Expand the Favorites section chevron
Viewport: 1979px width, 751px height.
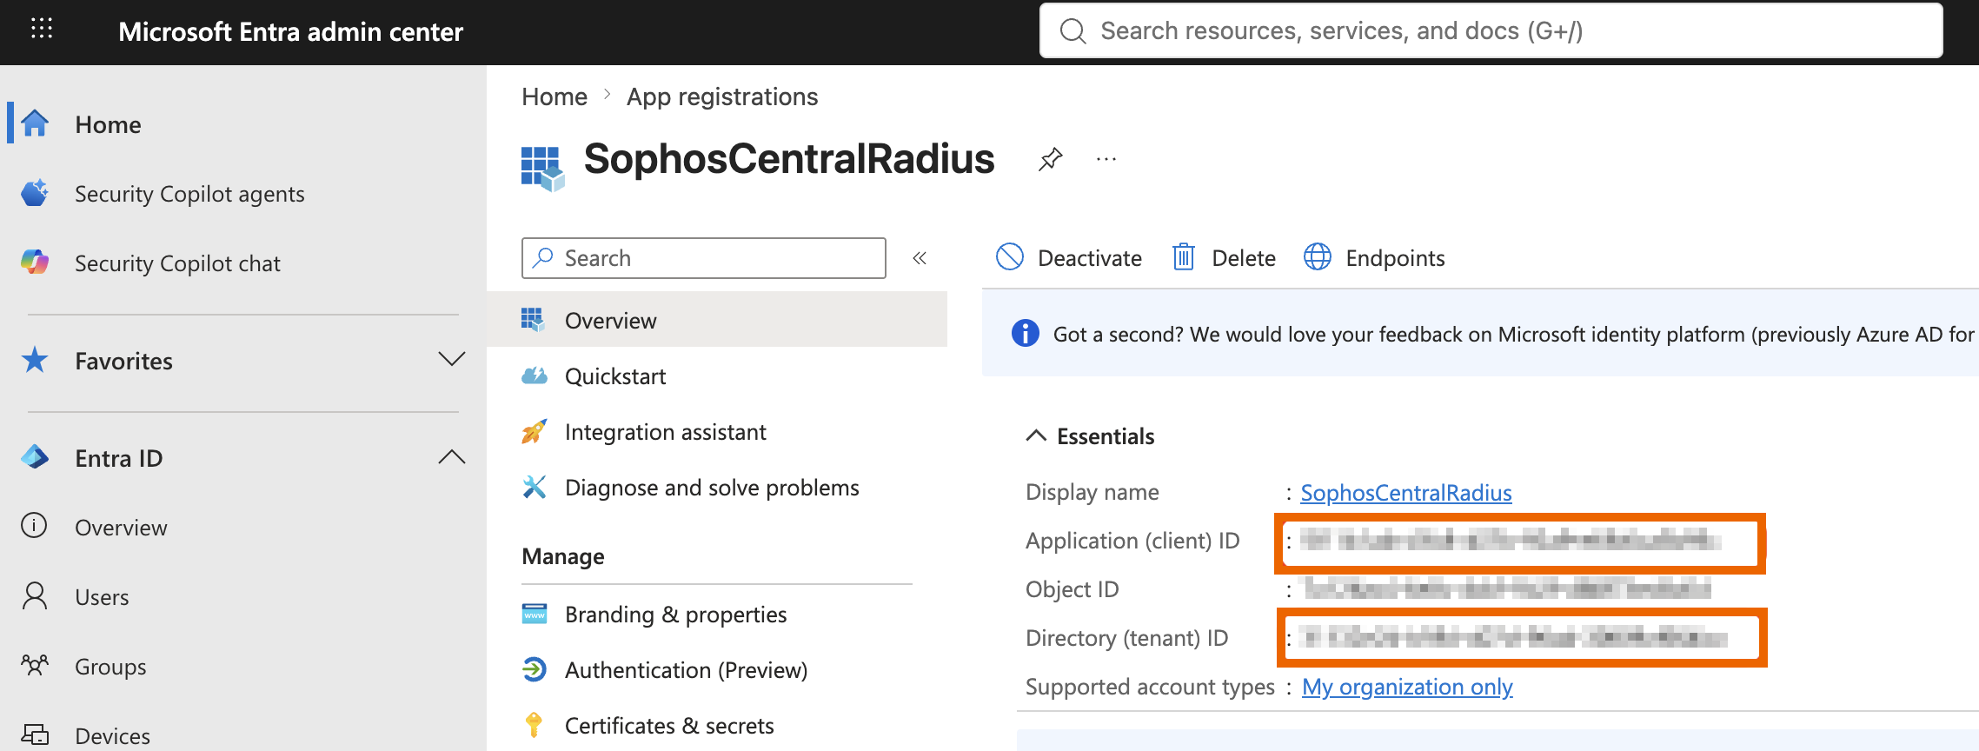pyautogui.click(x=452, y=359)
